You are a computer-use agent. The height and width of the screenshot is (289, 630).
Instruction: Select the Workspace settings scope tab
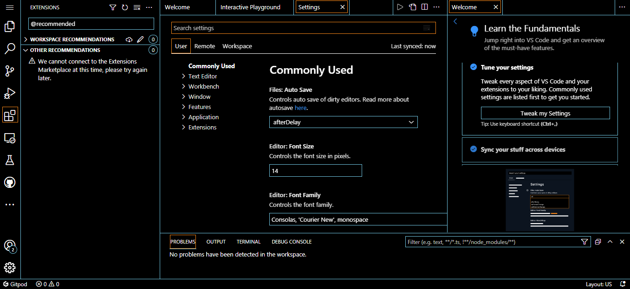point(237,46)
